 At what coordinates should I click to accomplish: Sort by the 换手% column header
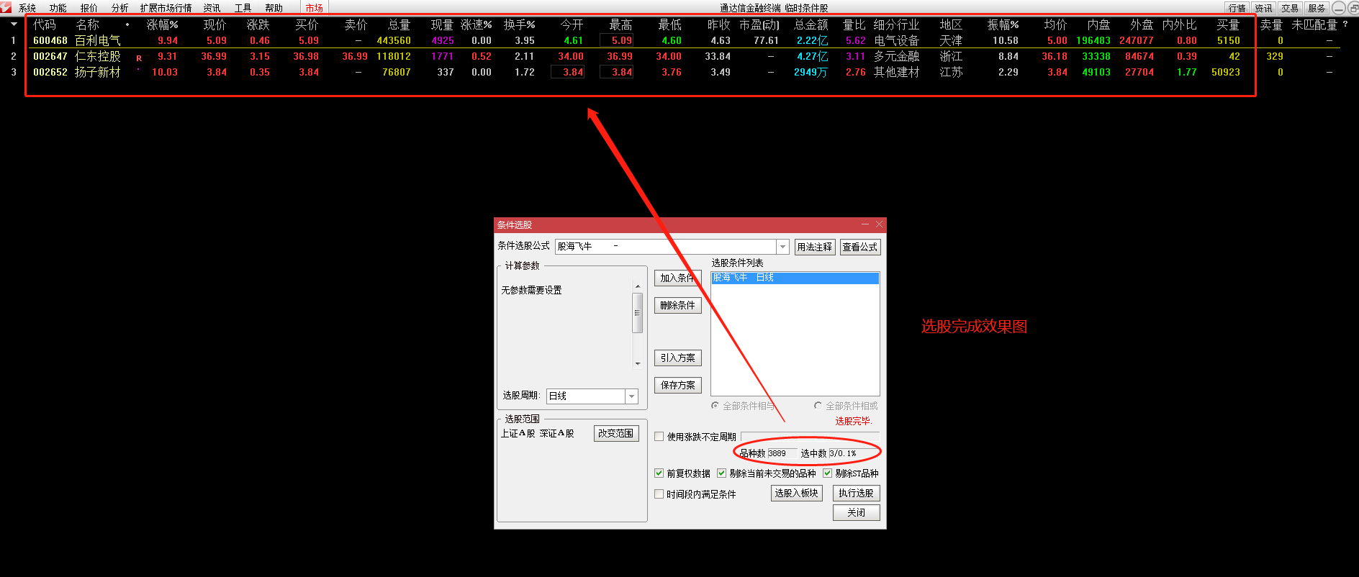point(519,24)
